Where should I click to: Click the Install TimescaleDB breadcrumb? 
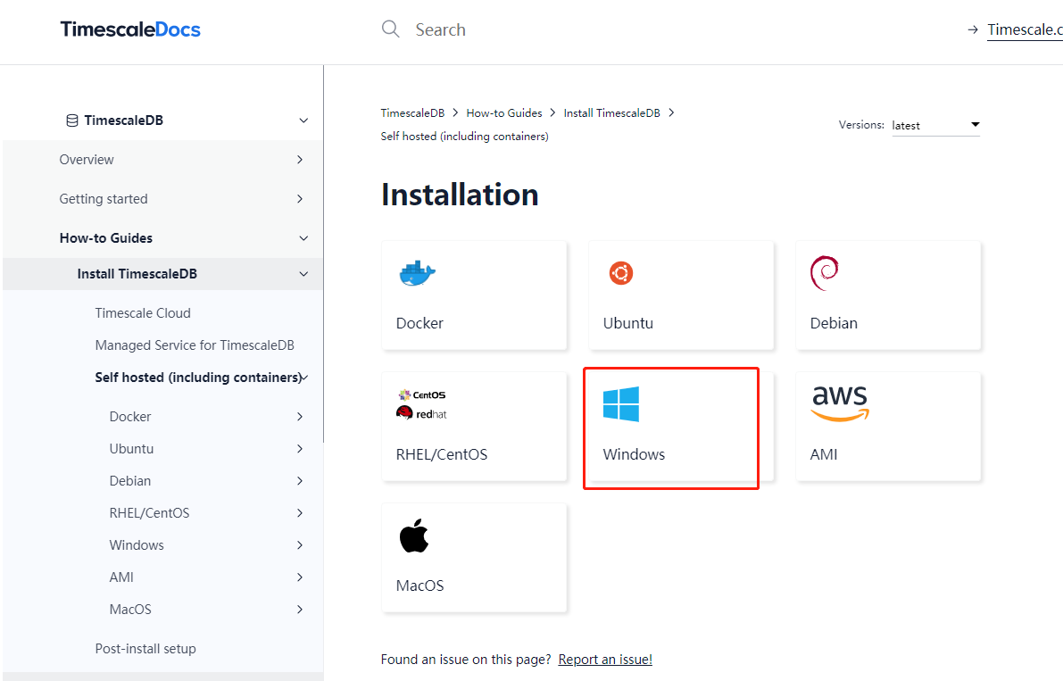pos(611,113)
